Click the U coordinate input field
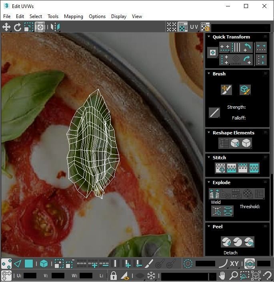Viewport: 274px width, 282px height. 30,276
